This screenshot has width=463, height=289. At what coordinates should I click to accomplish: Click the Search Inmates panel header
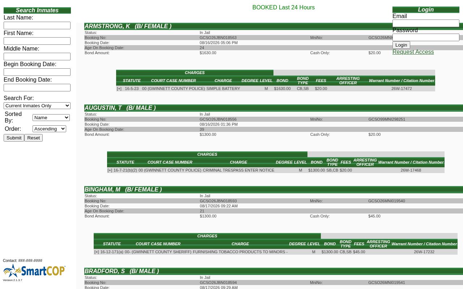tap(37, 10)
